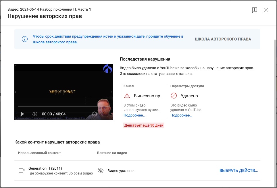Play the video preview
The image size is (277, 188).
pos(22,114)
